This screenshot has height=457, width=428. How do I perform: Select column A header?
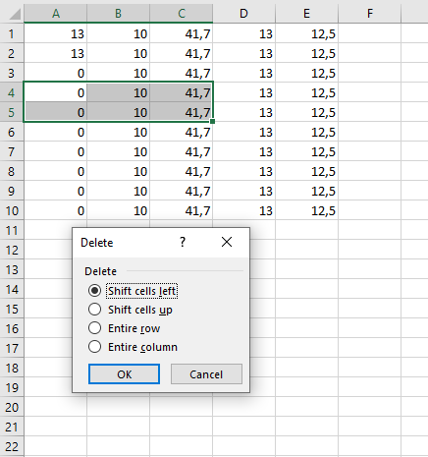[56, 13]
